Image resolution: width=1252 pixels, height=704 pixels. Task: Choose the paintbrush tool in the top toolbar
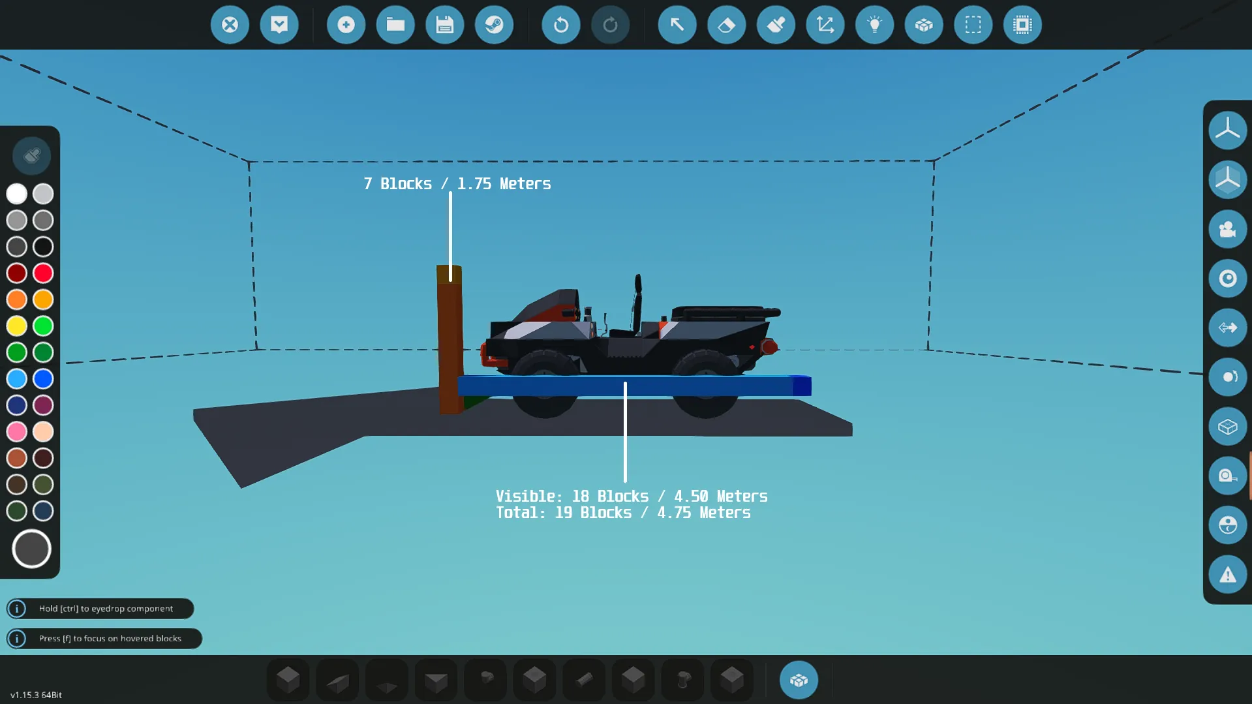pyautogui.click(x=776, y=25)
